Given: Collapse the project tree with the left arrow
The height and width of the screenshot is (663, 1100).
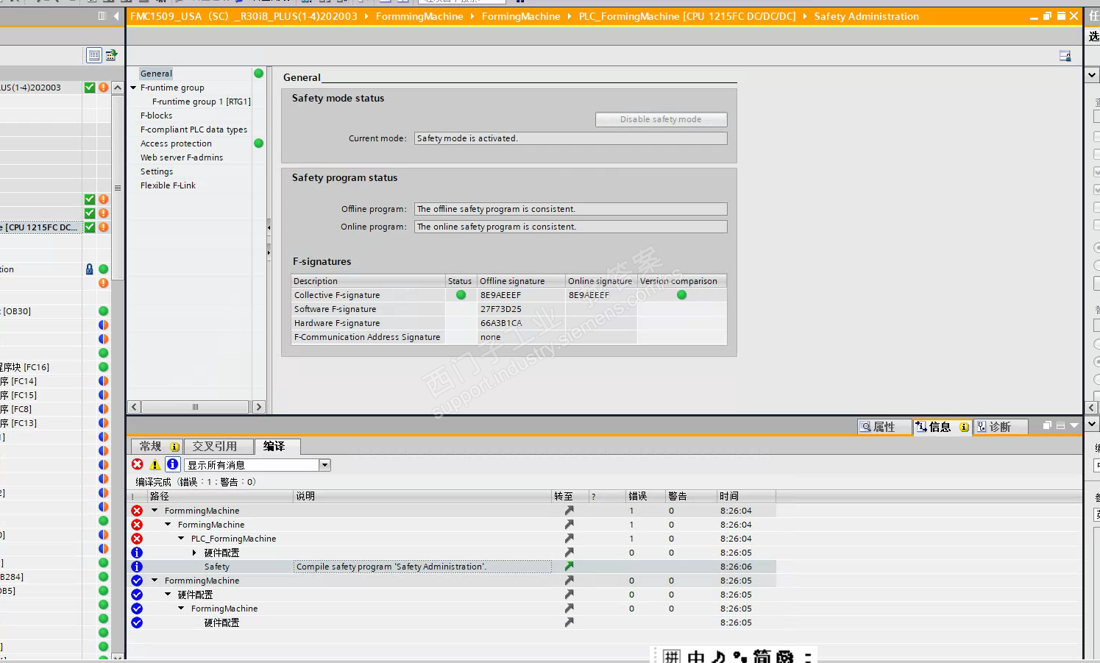Looking at the screenshot, I should [116, 16].
